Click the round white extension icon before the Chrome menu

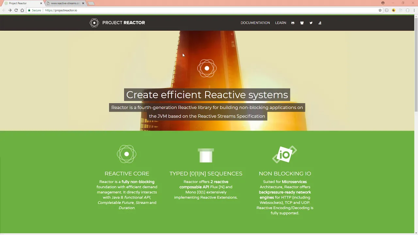click(408, 10)
